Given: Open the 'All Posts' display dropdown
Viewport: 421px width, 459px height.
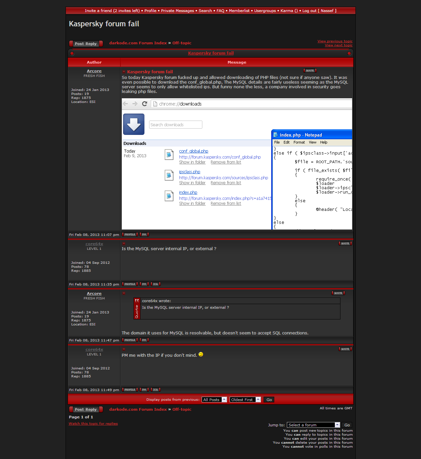Looking at the screenshot, I should [x=214, y=400].
